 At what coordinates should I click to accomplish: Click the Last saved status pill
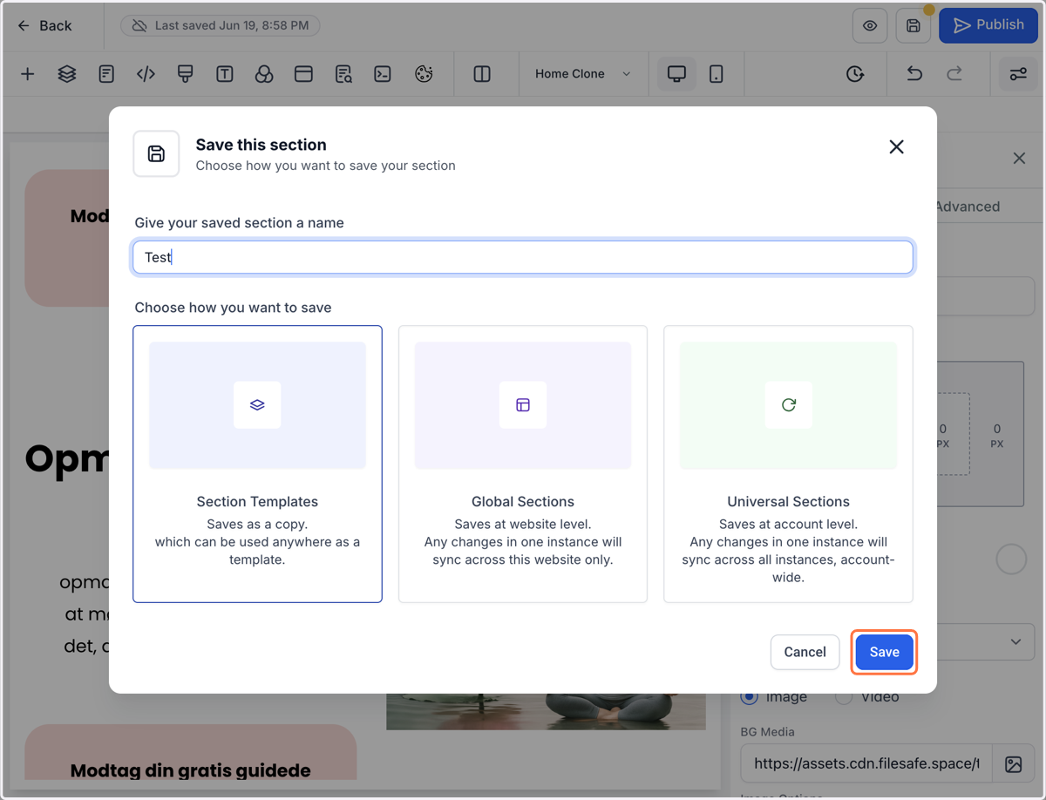pyautogui.click(x=220, y=26)
